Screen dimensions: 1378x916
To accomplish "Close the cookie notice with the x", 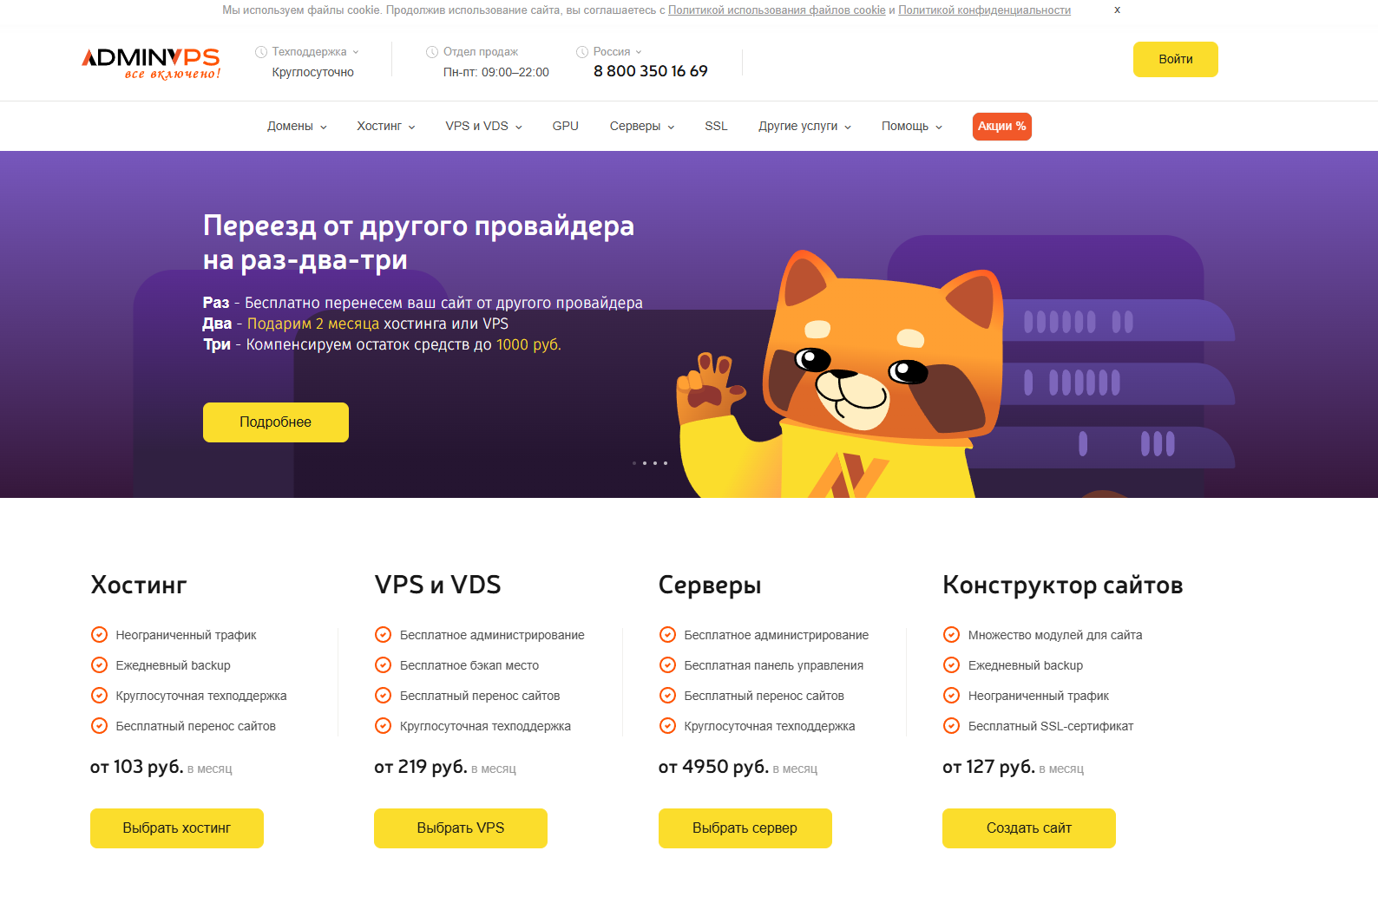I will (x=1118, y=10).
